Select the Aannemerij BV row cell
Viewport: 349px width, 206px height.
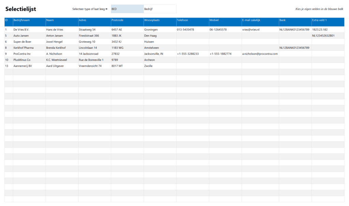(23, 66)
